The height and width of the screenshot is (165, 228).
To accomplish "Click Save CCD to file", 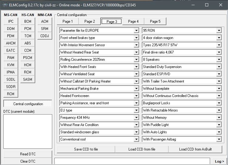I will point(86,149).
